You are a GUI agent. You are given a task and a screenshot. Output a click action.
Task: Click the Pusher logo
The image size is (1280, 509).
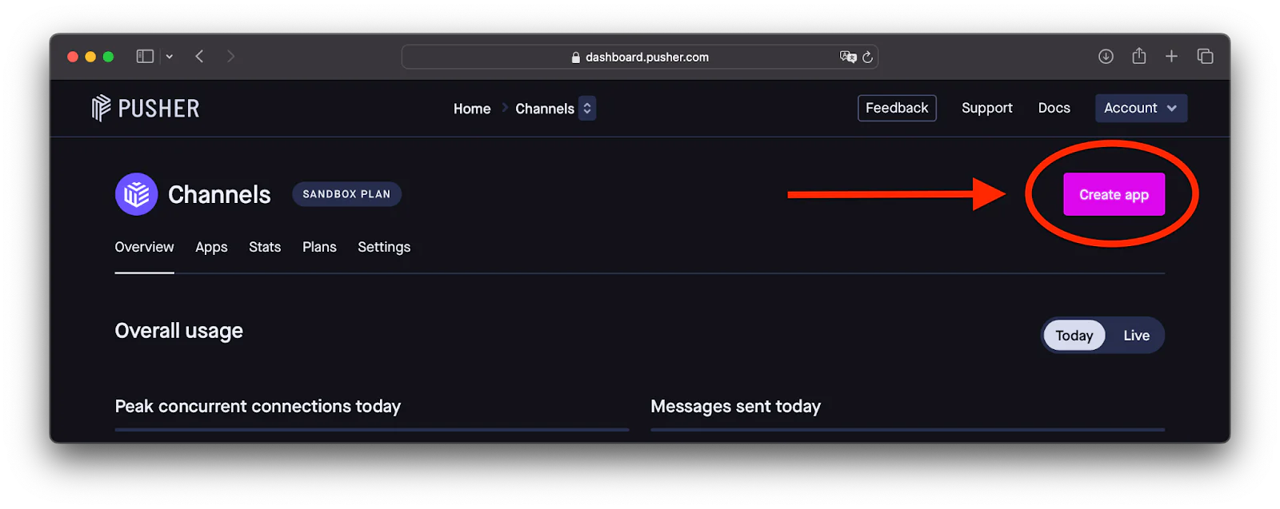click(146, 108)
